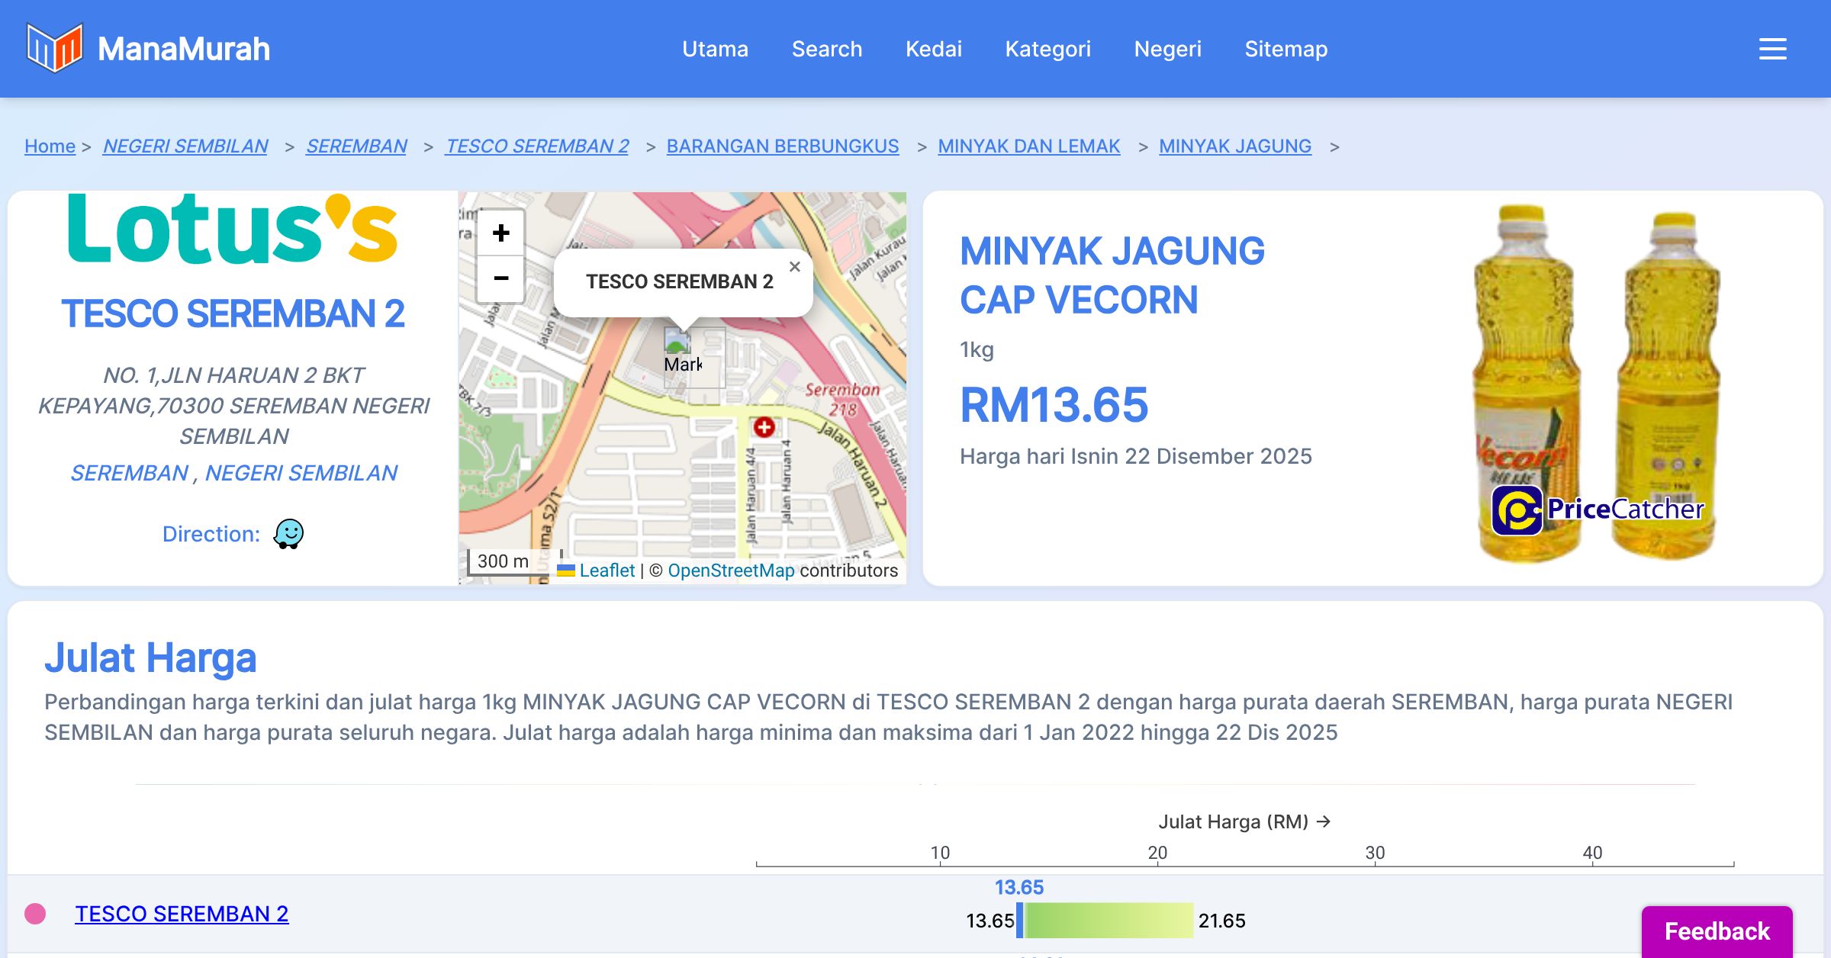Follow the NEGERI SEMBILAN breadcrumb link

coord(185,146)
